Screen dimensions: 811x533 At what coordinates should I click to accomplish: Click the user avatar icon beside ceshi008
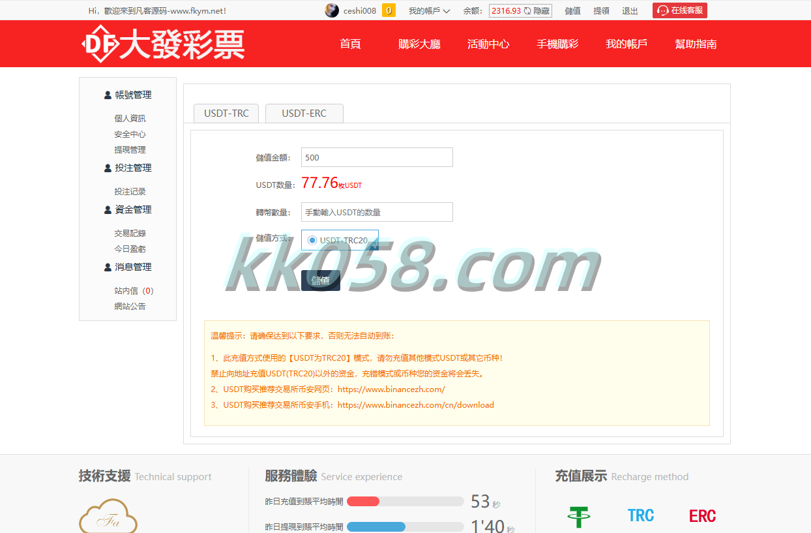332,10
